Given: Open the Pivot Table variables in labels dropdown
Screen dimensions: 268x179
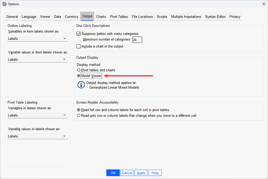Looking at the screenshot, I should point(37,115).
